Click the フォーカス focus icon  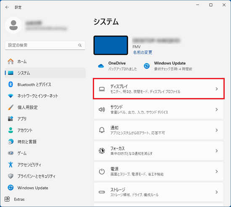pos(102,151)
